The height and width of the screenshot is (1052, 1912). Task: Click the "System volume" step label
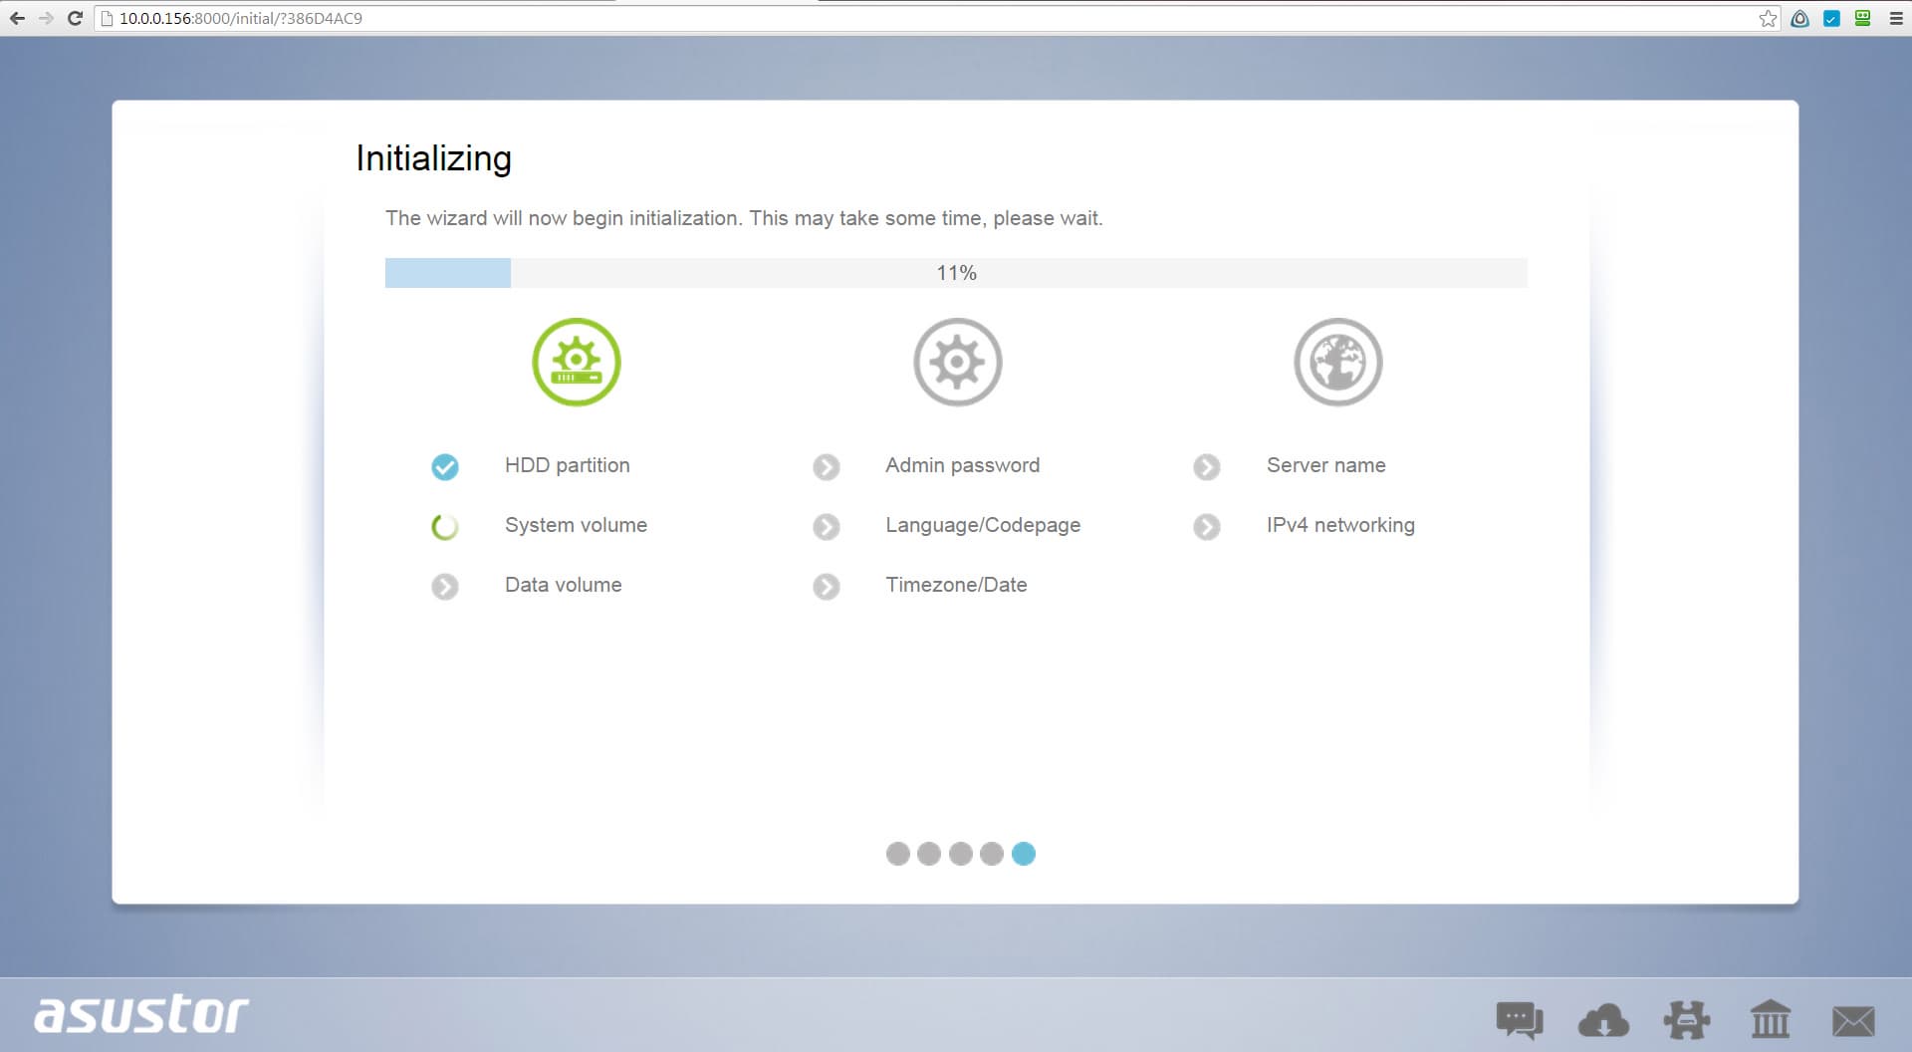[576, 525]
